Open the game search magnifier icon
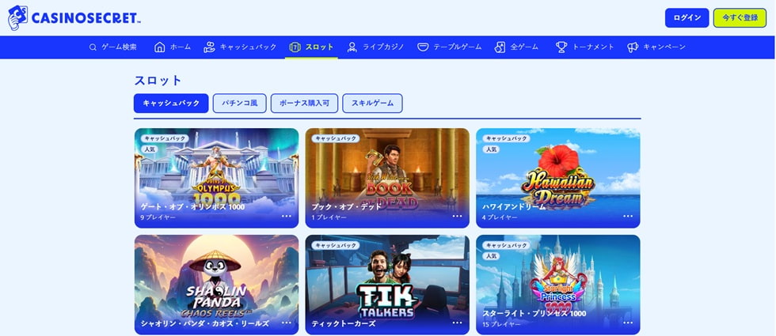This screenshot has height=336, width=776. point(93,47)
